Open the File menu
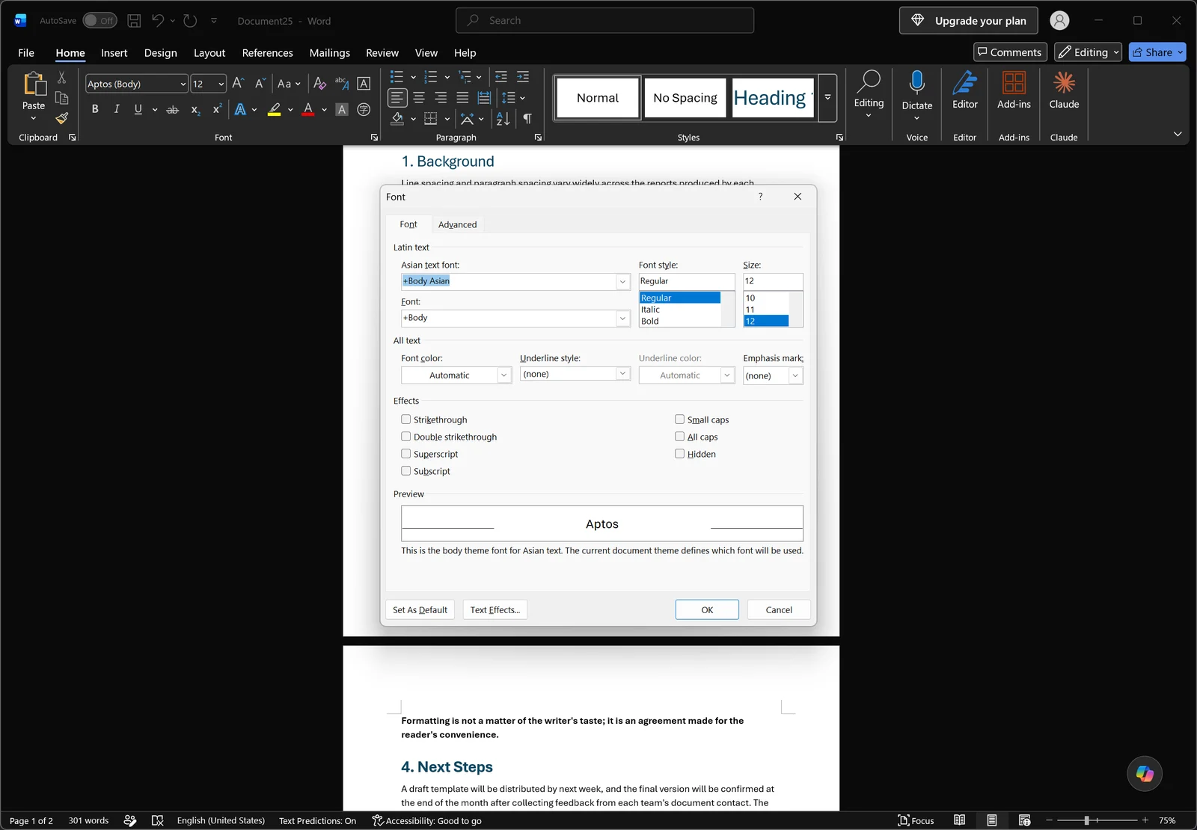The width and height of the screenshot is (1197, 830). coord(26,53)
